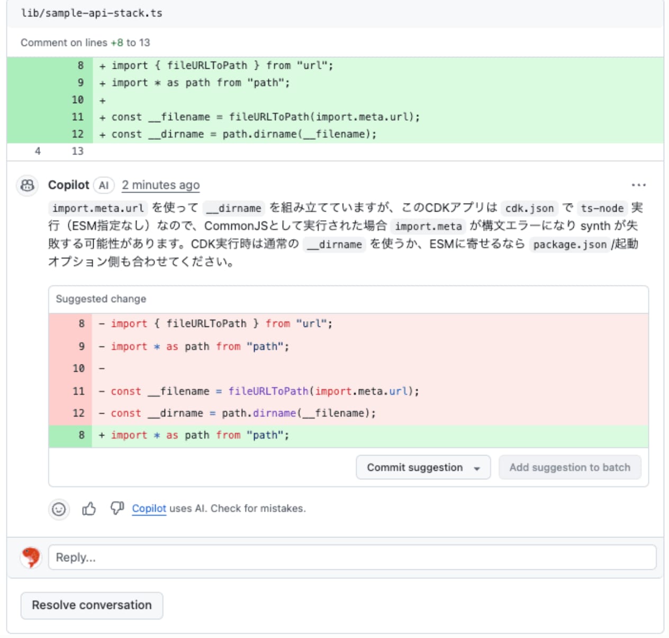Click the Copilot avatar icon
The height and width of the screenshot is (638, 669).
tap(28, 185)
